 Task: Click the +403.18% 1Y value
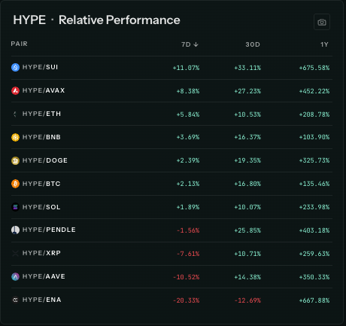tap(314, 230)
